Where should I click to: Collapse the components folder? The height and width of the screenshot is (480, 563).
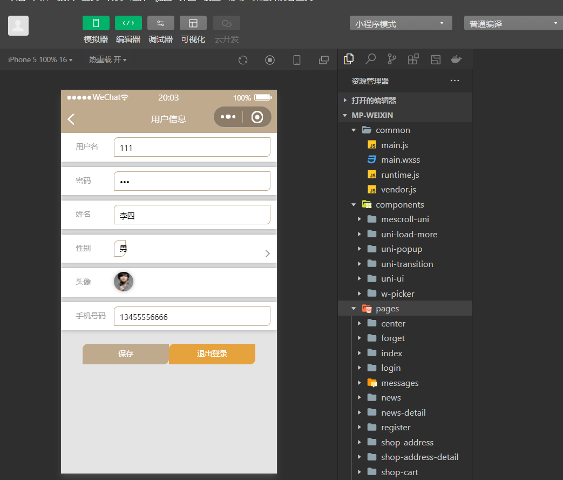405,204
